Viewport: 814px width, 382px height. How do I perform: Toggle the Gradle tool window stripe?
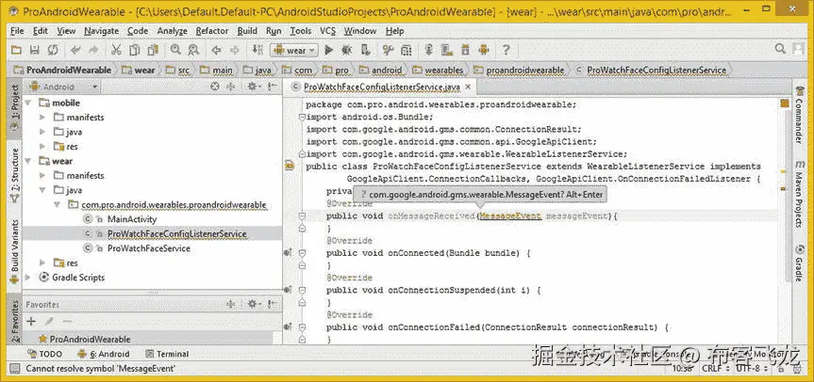click(x=800, y=263)
